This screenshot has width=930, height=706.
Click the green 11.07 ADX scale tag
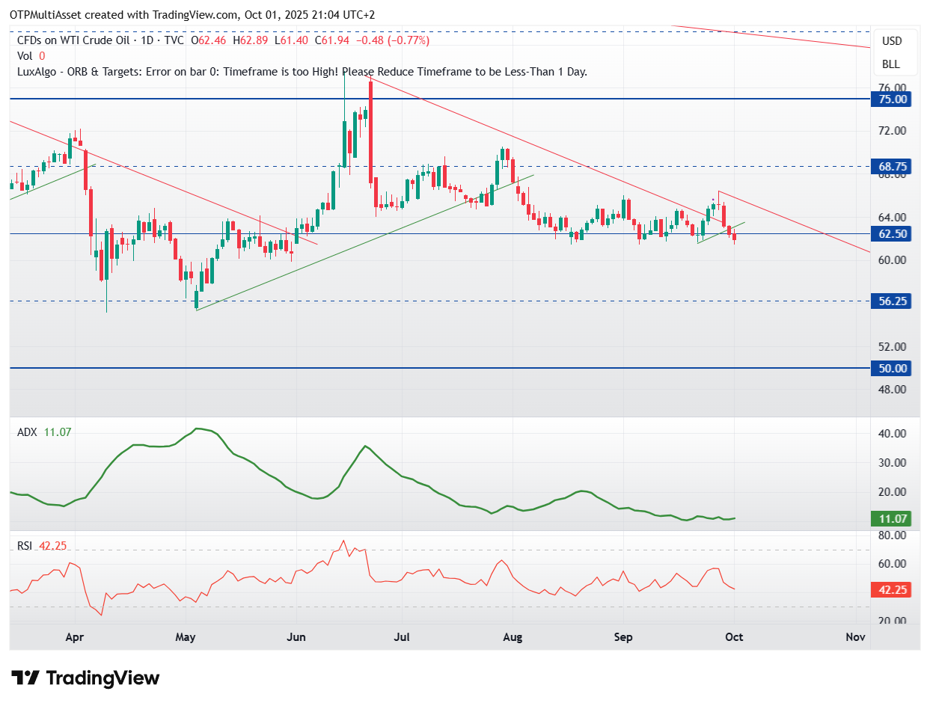892,518
